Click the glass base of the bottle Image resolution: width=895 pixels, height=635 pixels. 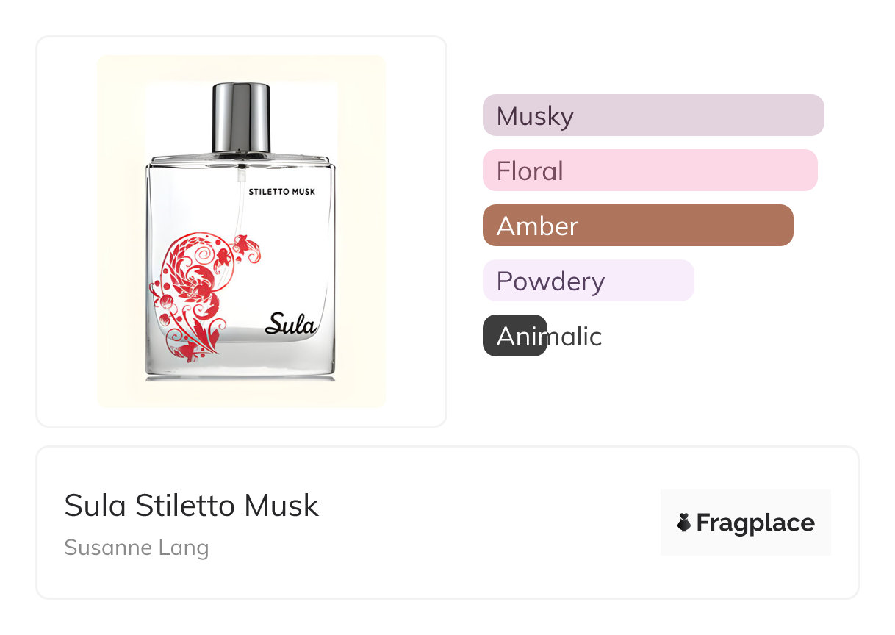click(x=240, y=364)
